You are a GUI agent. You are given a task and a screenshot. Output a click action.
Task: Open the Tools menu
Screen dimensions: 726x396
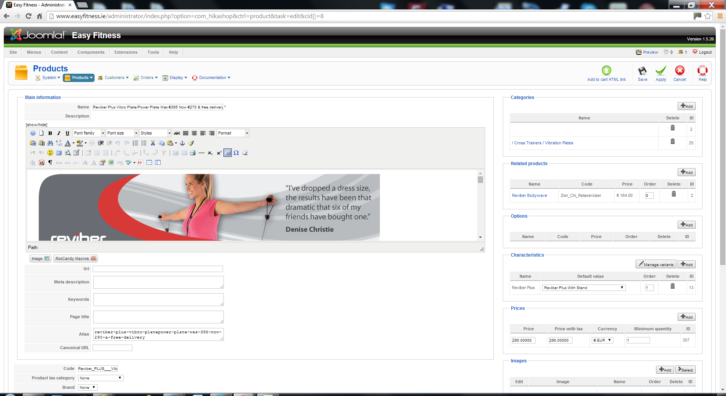click(153, 52)
